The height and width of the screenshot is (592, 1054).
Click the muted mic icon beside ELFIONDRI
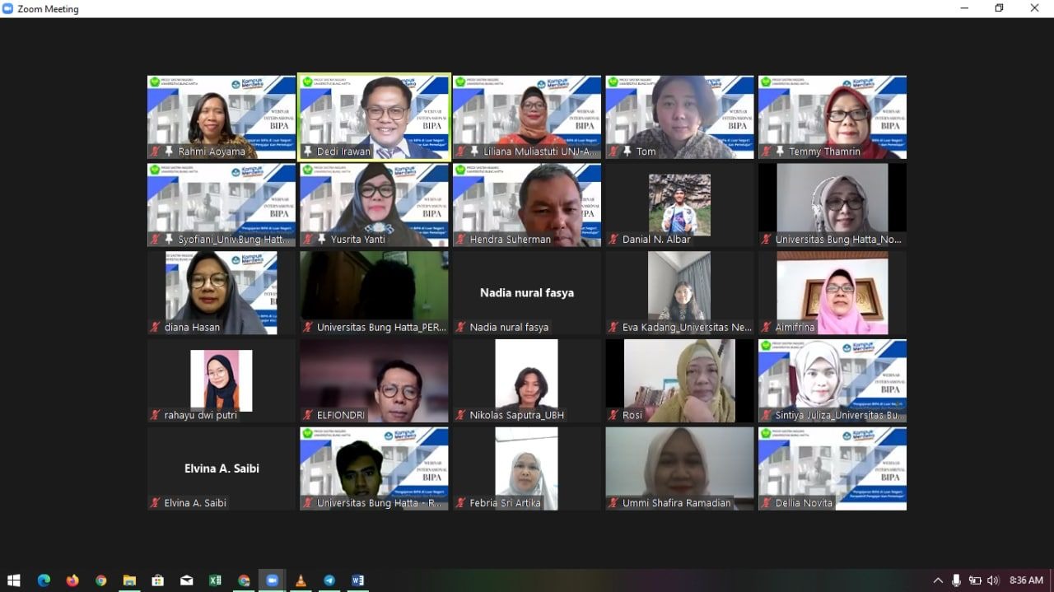[x=308, y=415]
